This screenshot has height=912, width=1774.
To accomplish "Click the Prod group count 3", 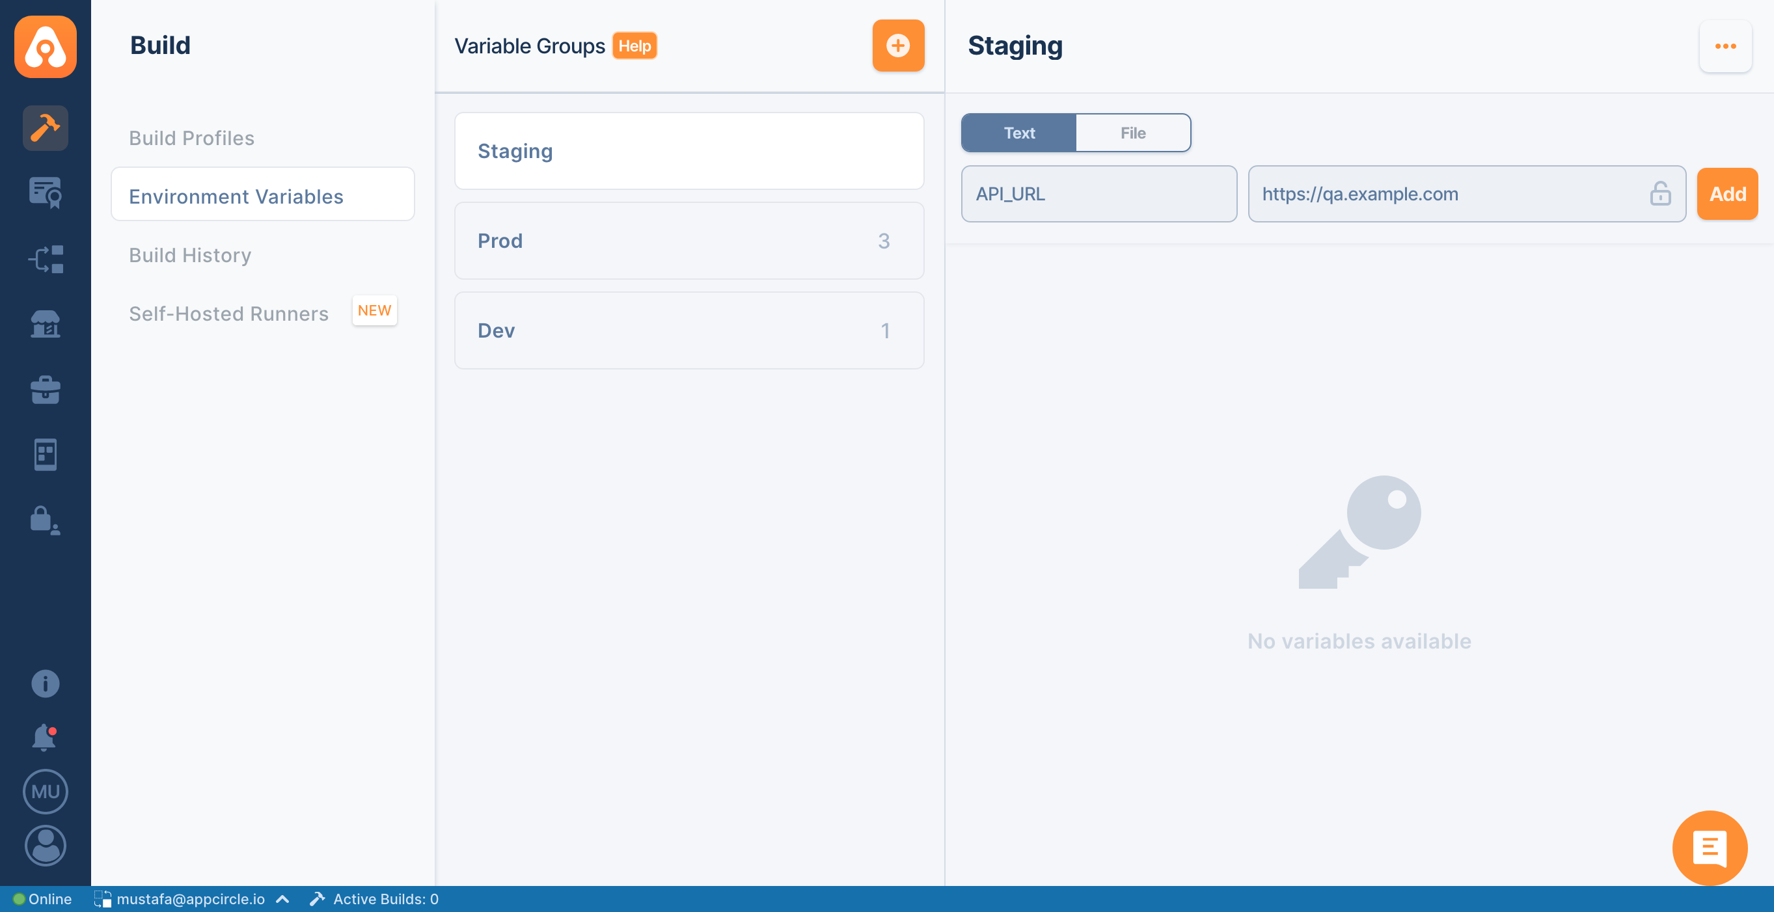I will coord(884,241).
